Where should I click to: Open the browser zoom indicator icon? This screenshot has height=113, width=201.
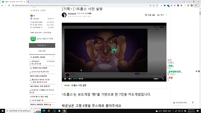point(150,5)
